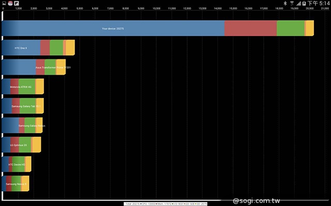
Task: Select the Samsung Galaxy Tab 10.1 bar
Action: [x=24, y=106]
